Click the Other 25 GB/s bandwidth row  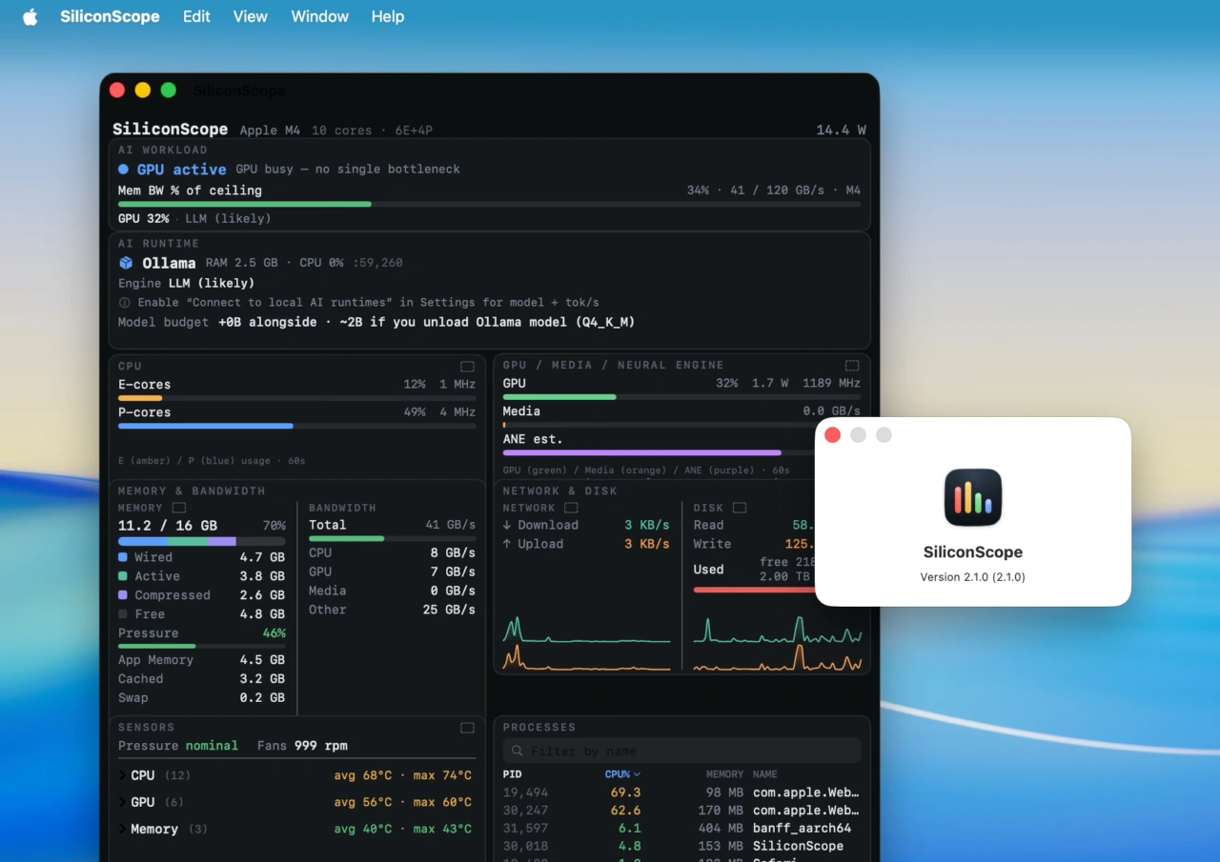392,610
